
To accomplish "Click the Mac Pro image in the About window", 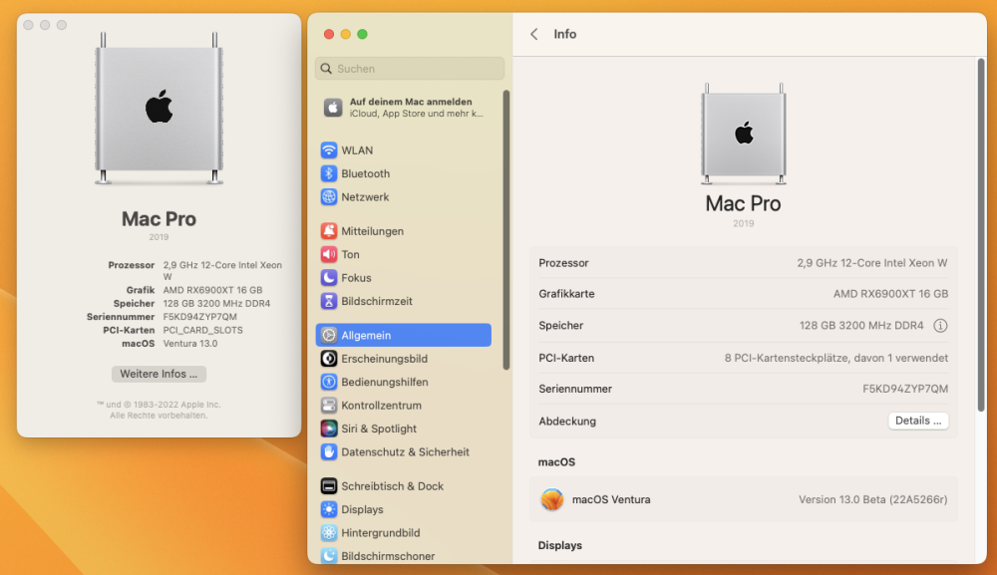I will 159,109.
